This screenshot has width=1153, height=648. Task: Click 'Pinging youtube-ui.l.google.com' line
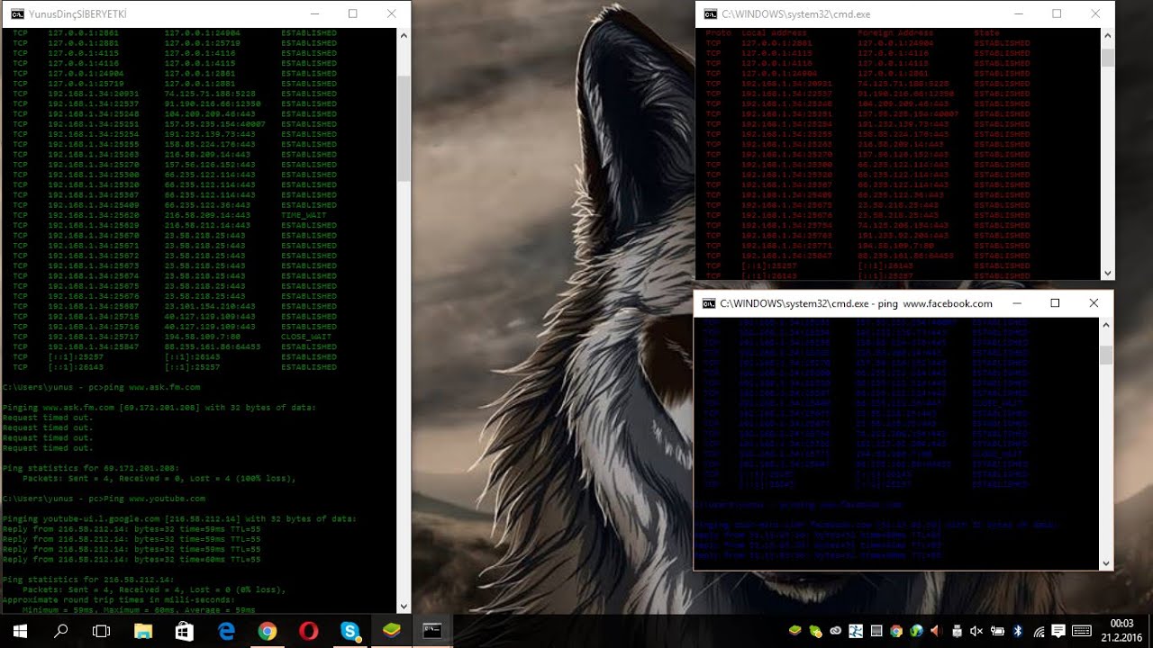pos(179,519)
